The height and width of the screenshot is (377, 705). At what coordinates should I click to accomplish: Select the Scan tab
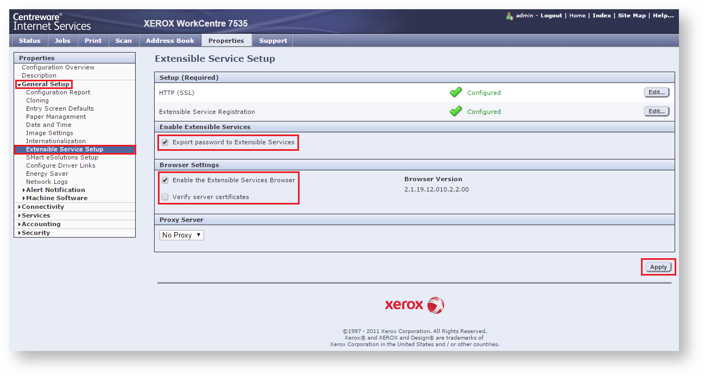(124, 41)
